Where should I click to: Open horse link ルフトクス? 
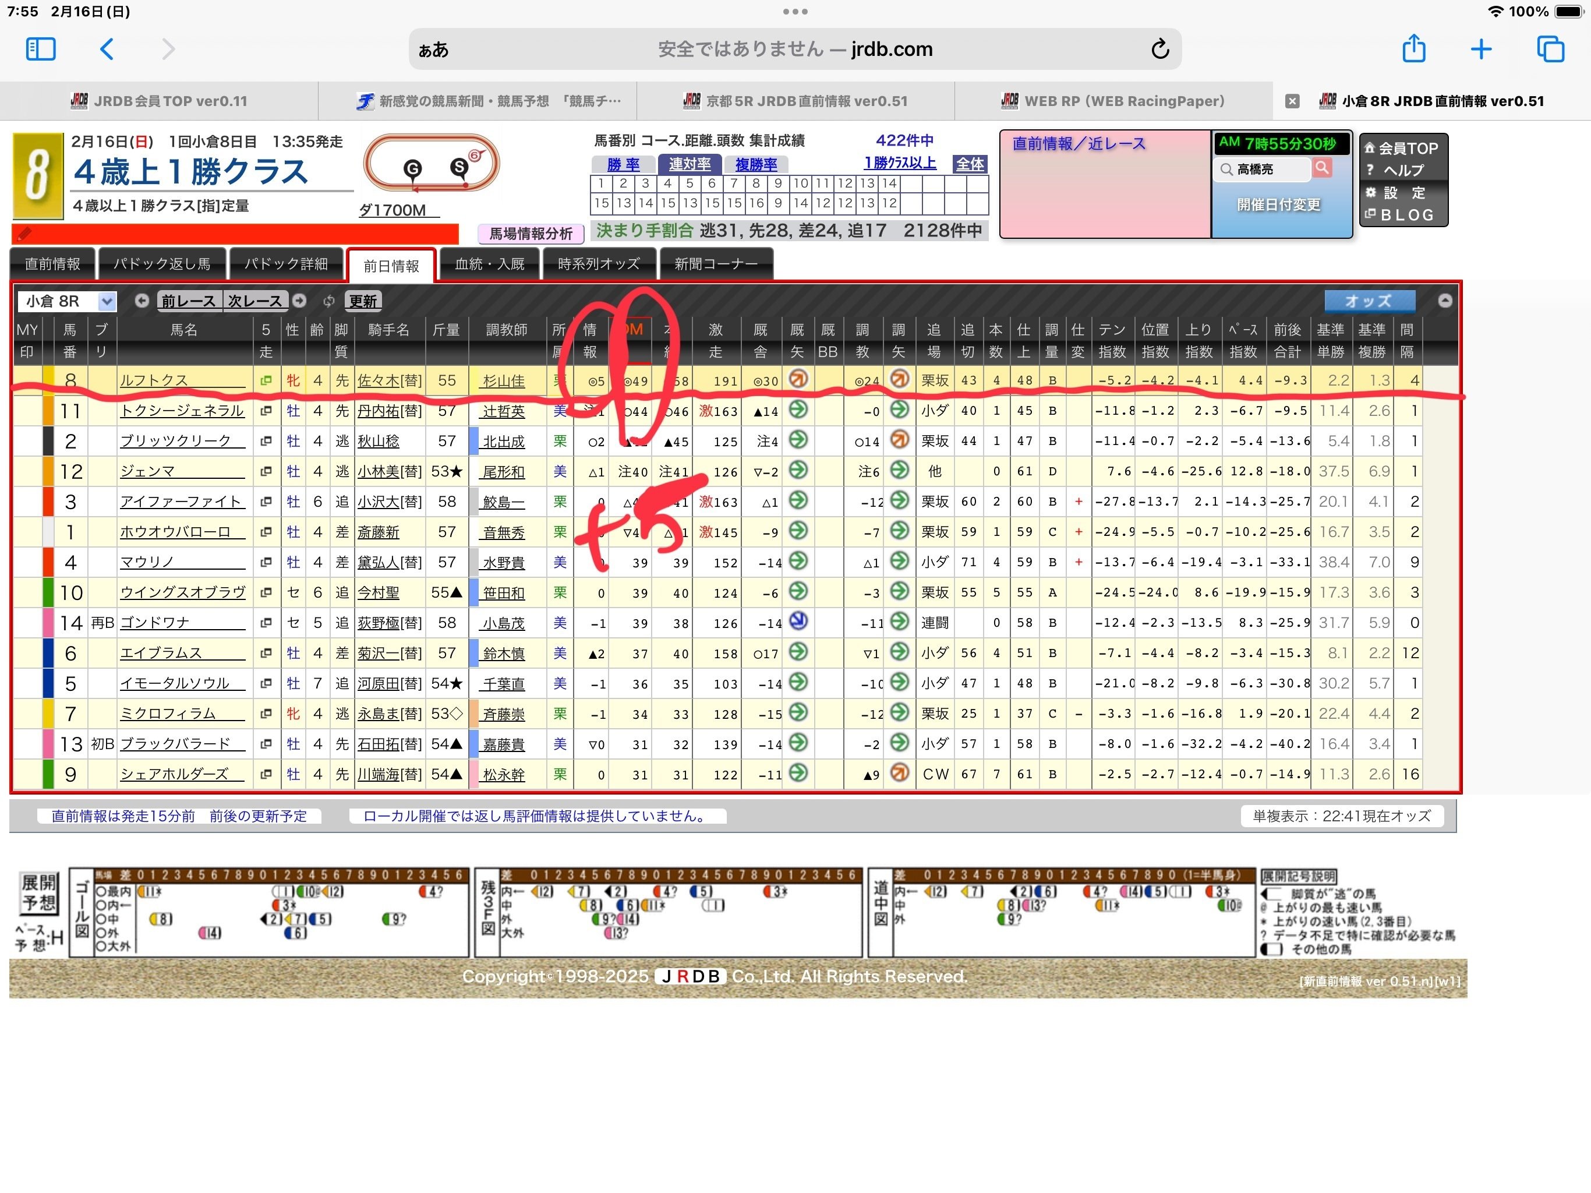coord(182,380)
